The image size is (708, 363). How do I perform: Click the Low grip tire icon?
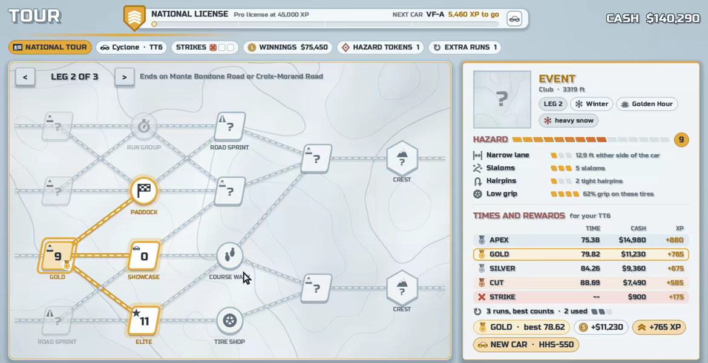[477, 194]
